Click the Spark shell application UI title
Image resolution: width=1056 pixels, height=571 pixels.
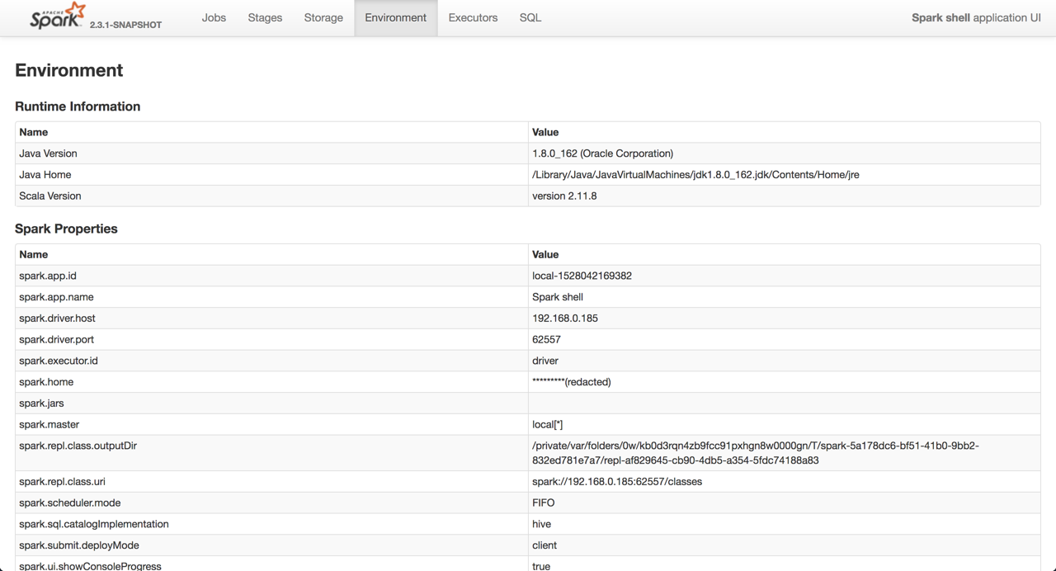(x=976, y=17)
